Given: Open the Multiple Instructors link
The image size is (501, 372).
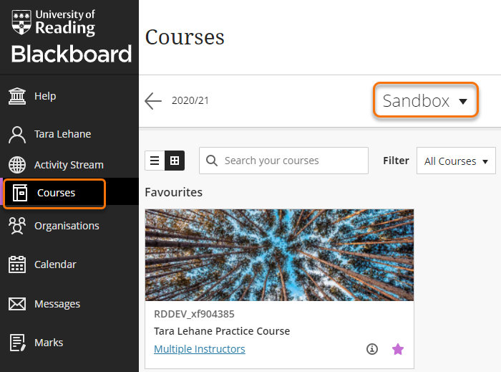Looking at the screenshot, I should 200,349.
